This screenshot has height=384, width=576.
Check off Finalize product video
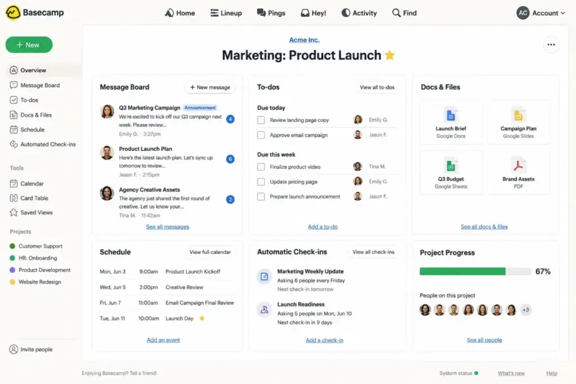coord(261,166)
